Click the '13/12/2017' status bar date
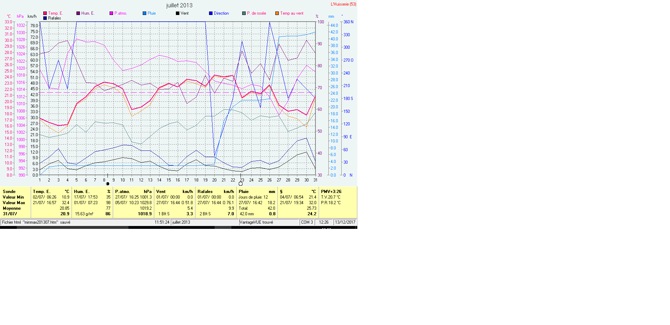 (345, 222)
